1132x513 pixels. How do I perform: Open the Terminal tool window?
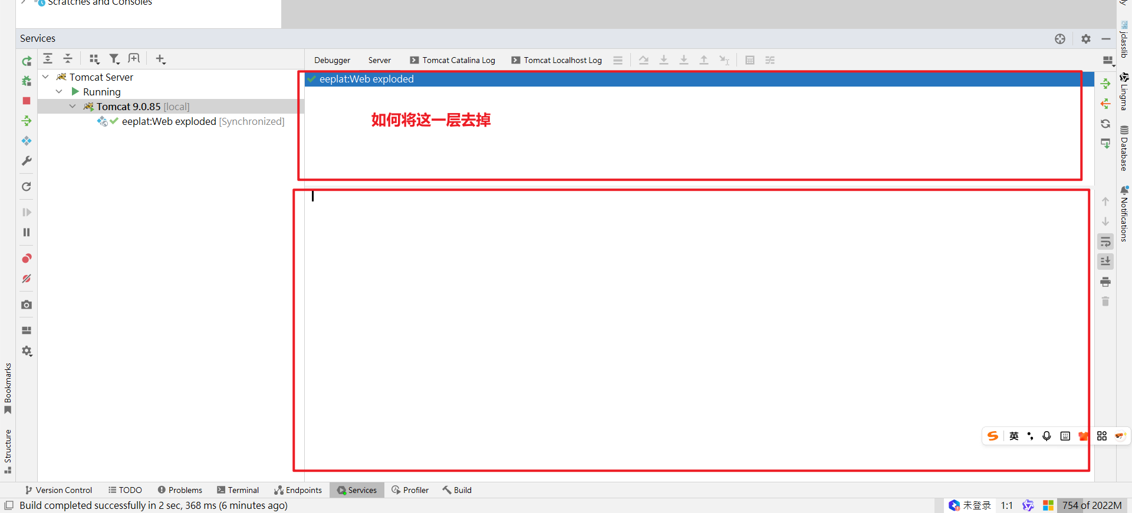pyautogui.click(x=238, y=490)
